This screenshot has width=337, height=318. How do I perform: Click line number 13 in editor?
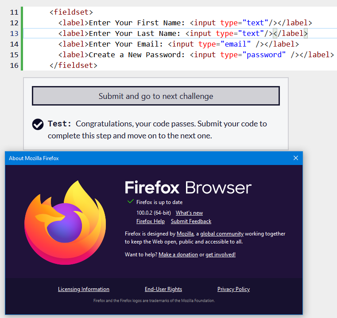(x=14, y=34)
